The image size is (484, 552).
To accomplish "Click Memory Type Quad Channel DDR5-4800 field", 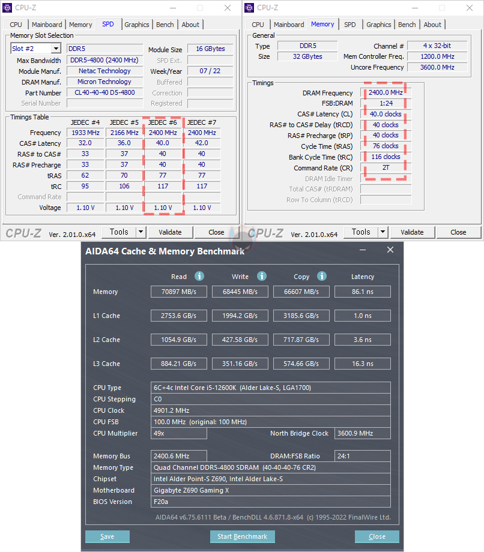I will coord(271,467).
